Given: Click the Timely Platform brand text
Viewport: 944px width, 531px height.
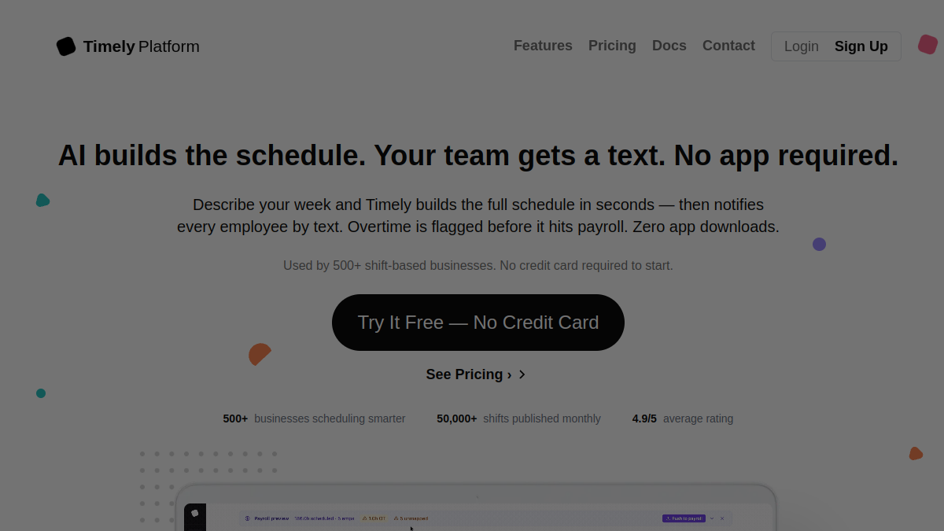Looking at the screenshot, I should (x=142, y=46).
